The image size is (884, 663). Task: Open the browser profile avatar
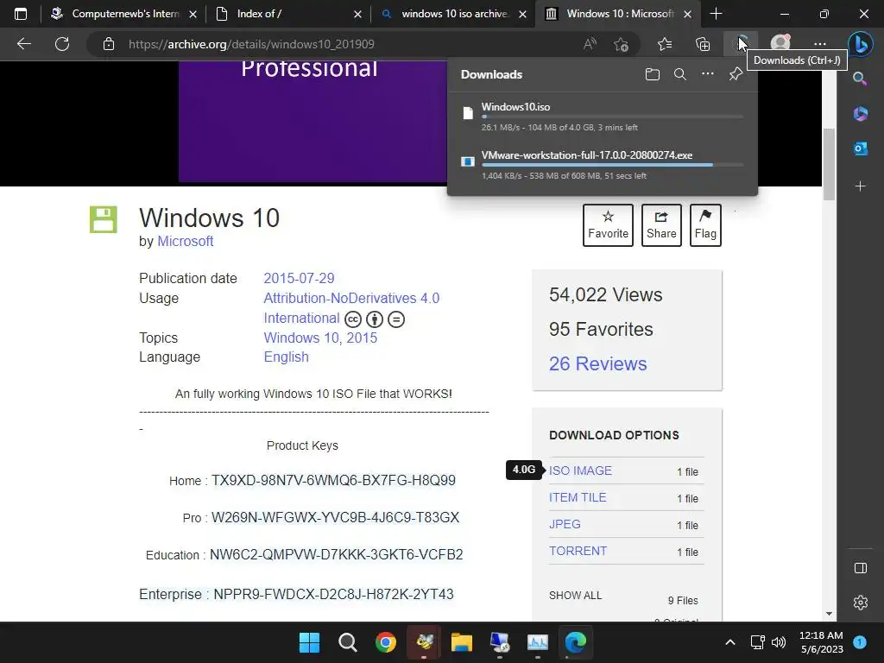point(780,43)
